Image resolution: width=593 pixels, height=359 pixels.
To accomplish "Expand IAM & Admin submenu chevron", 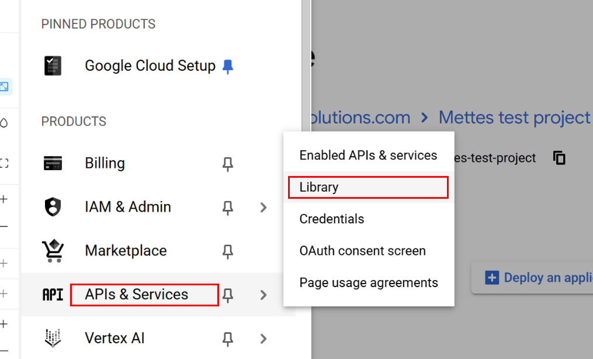I will pos(263,208).
